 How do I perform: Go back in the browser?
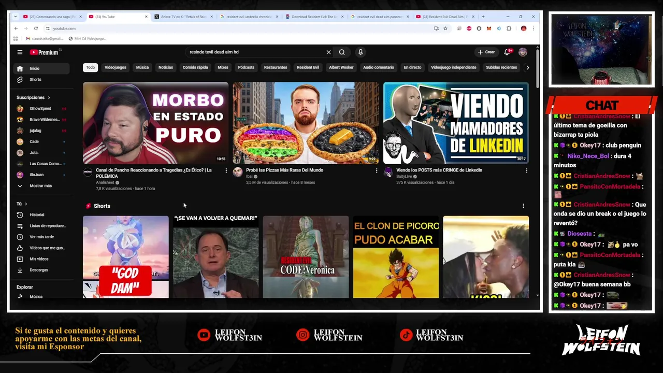click(x=16, y=28)
